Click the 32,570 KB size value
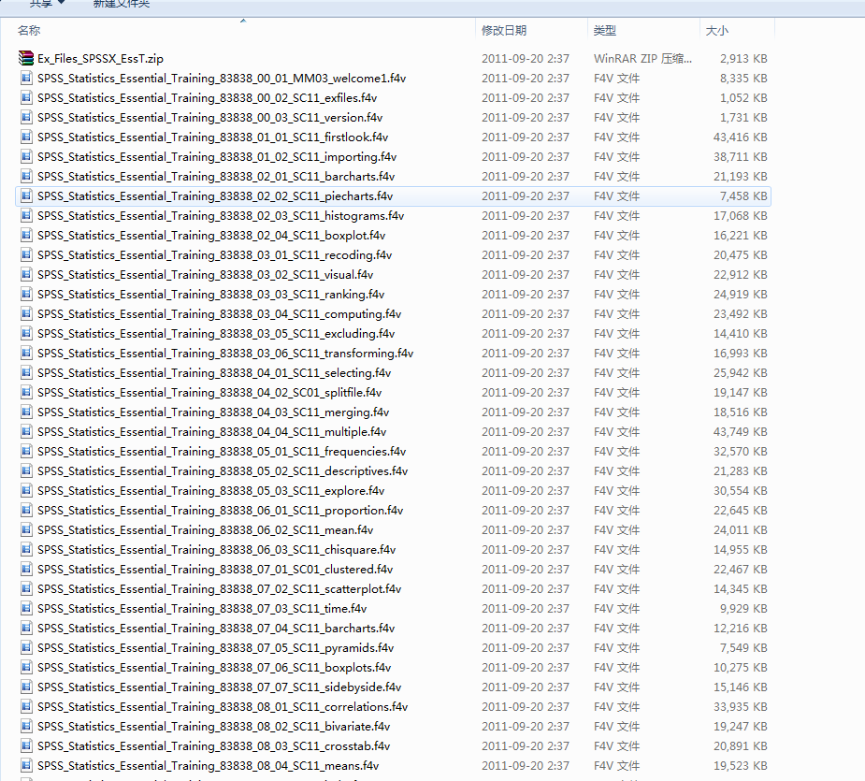The height and width of the screenshot is (781, 865). [x=741, y=452]
